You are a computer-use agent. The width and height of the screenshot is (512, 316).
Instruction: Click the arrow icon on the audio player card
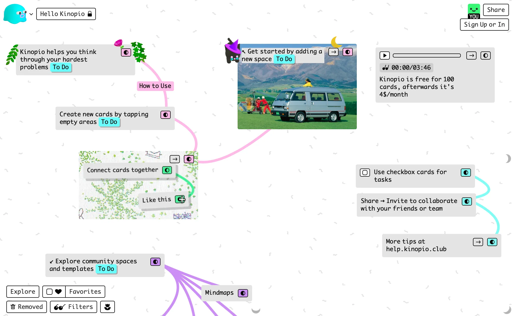(x=471, y=55)
